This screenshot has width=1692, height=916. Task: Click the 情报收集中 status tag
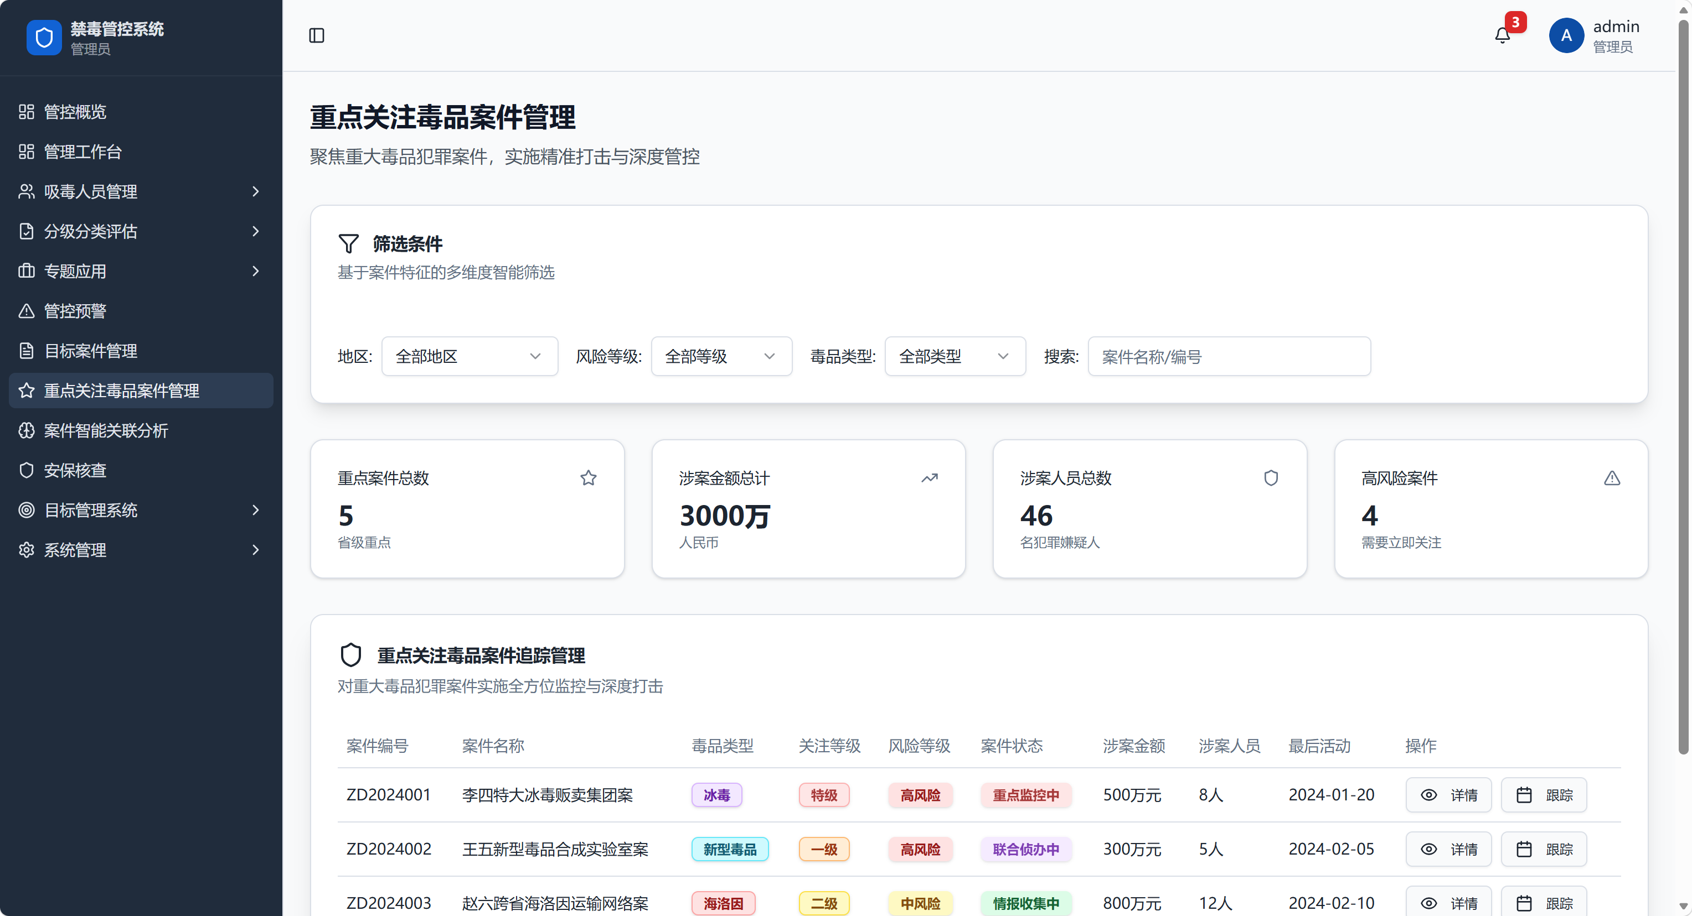[x=1026, y=903]
